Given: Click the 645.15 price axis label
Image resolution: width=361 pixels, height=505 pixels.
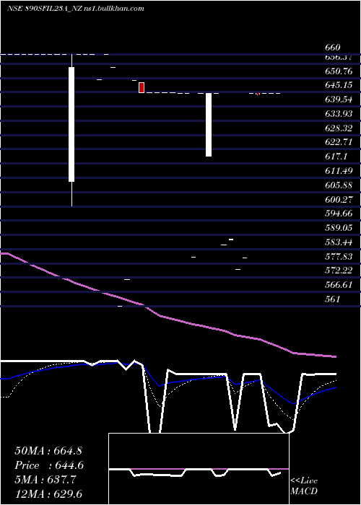Looking at the screenshot, I should 339,85.
